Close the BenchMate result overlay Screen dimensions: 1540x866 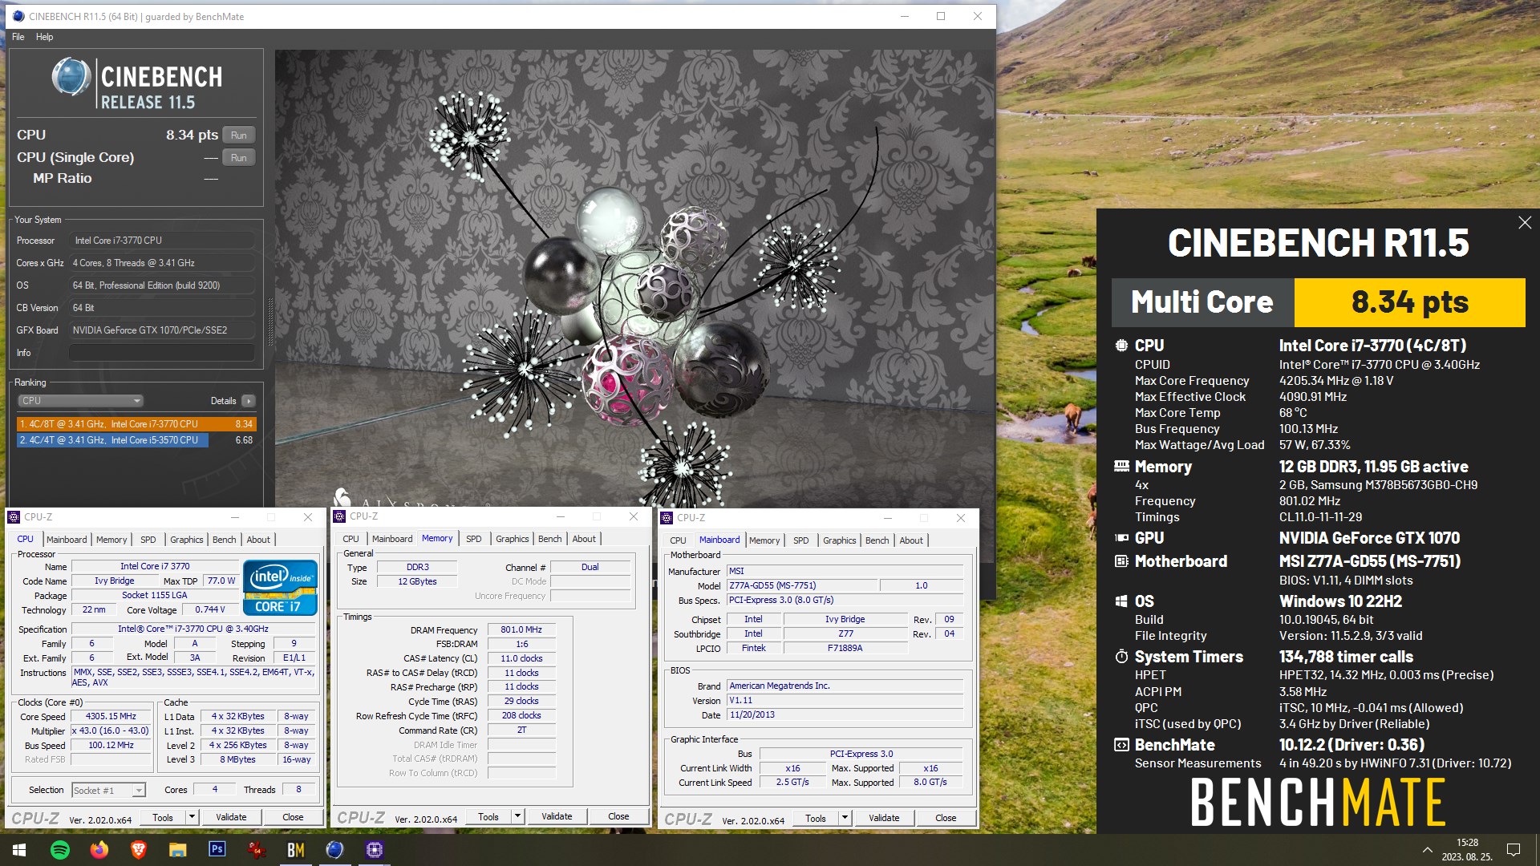[x=1525, y=223]
